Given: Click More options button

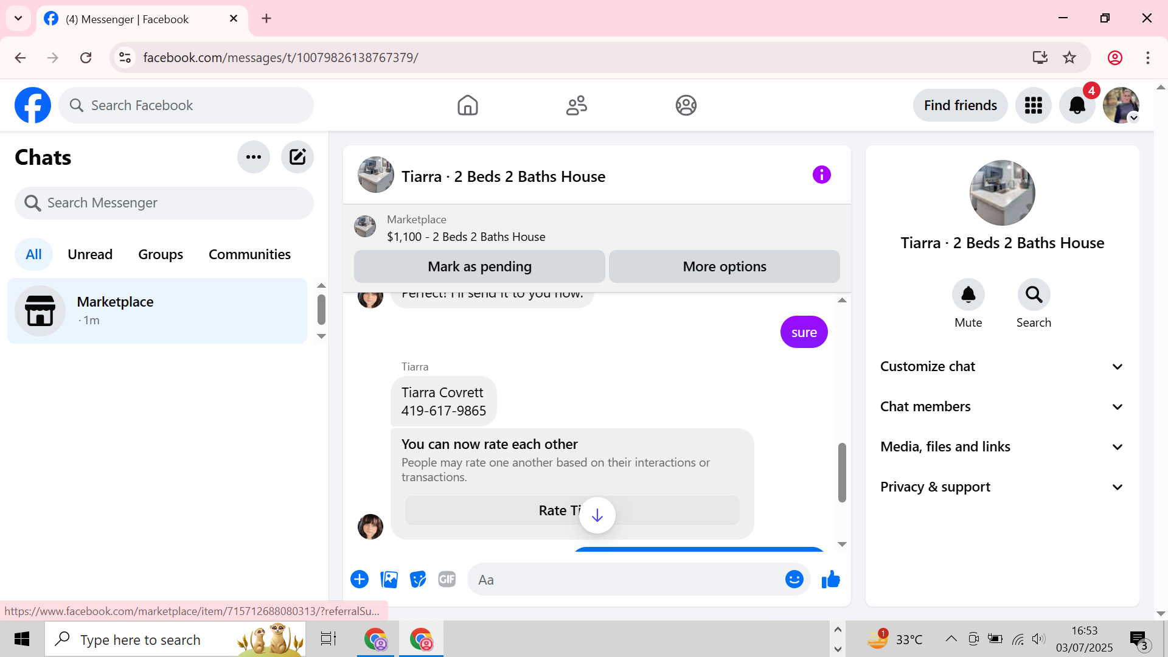Looking at the screenshot, I should point(724,266).
